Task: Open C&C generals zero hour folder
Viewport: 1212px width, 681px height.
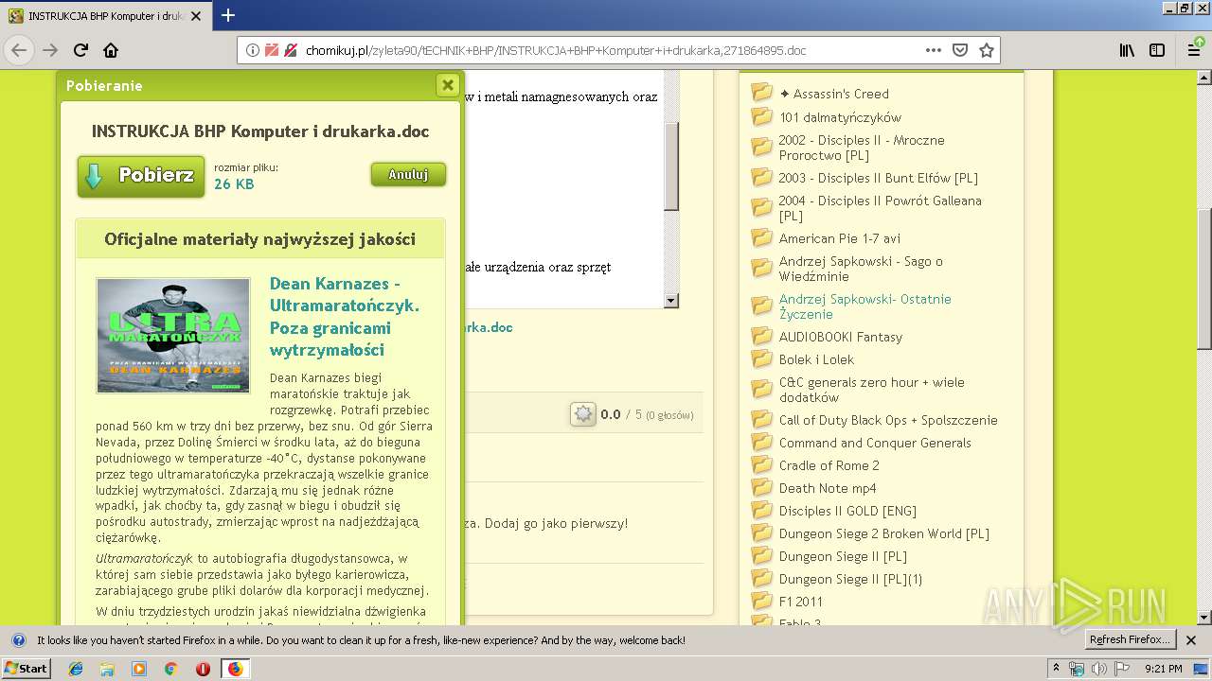Action: [872, 390]
